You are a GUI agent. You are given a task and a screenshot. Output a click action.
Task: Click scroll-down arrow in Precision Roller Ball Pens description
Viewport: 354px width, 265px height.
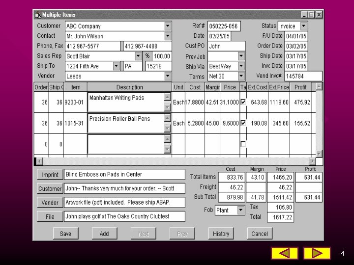pyautogui.click(x=167, y=128)
